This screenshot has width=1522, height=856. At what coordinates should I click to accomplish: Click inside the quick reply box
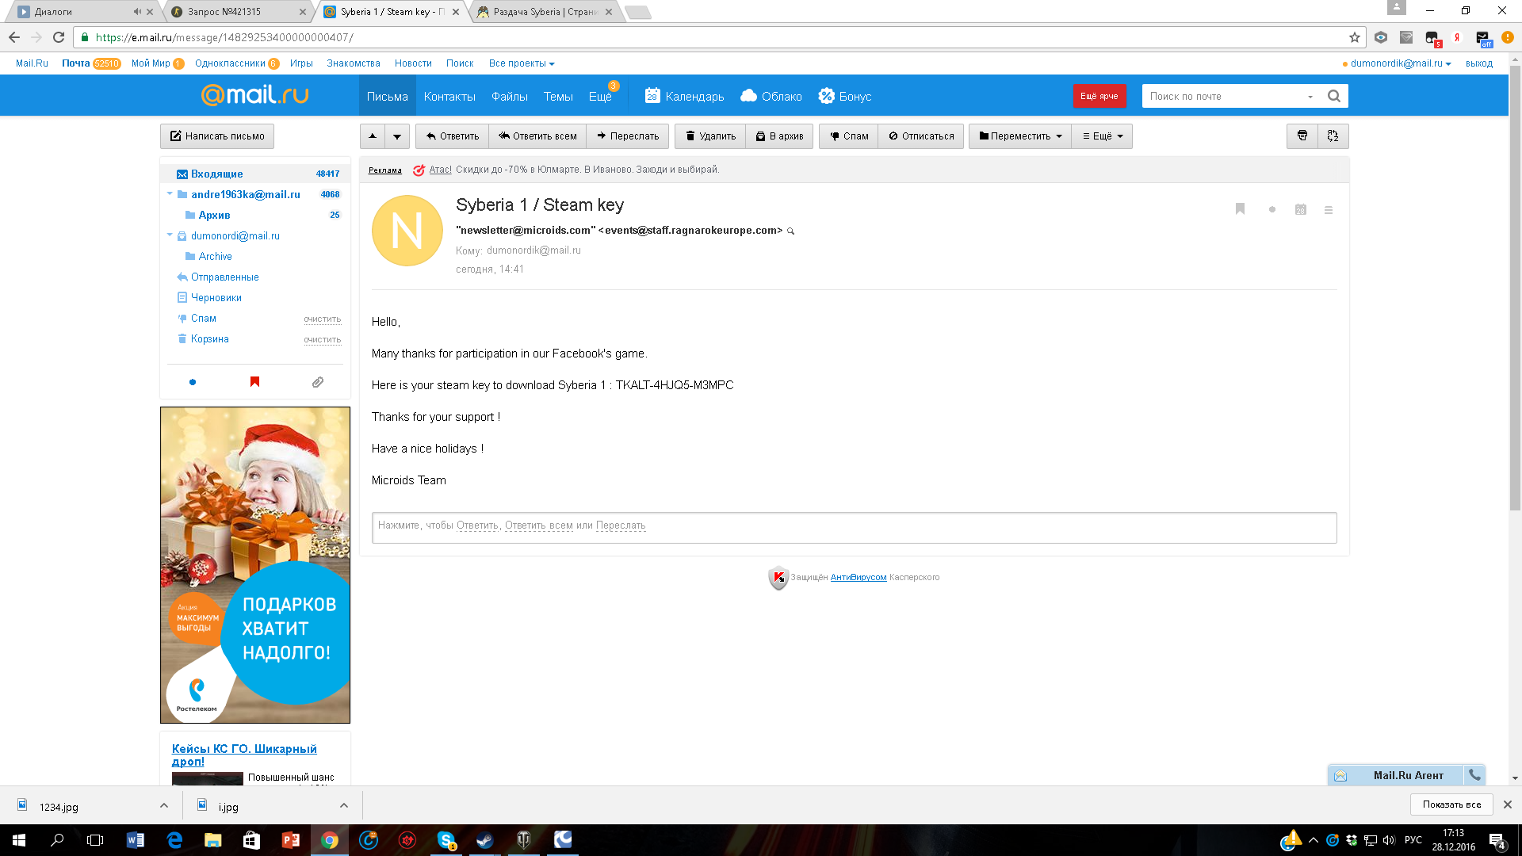854,527
